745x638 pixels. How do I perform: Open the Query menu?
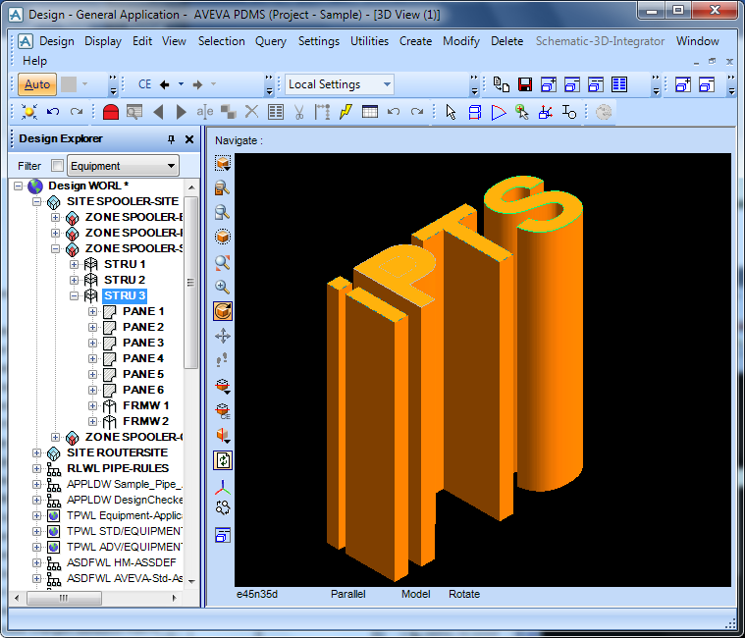pyautogui.click(x=270, y=41)
